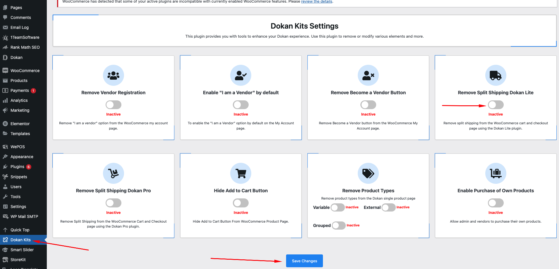The width and height of the screenshot is (559, 269).
Task: Click the Templates folder icon
Action: click(x=5, y=134)
